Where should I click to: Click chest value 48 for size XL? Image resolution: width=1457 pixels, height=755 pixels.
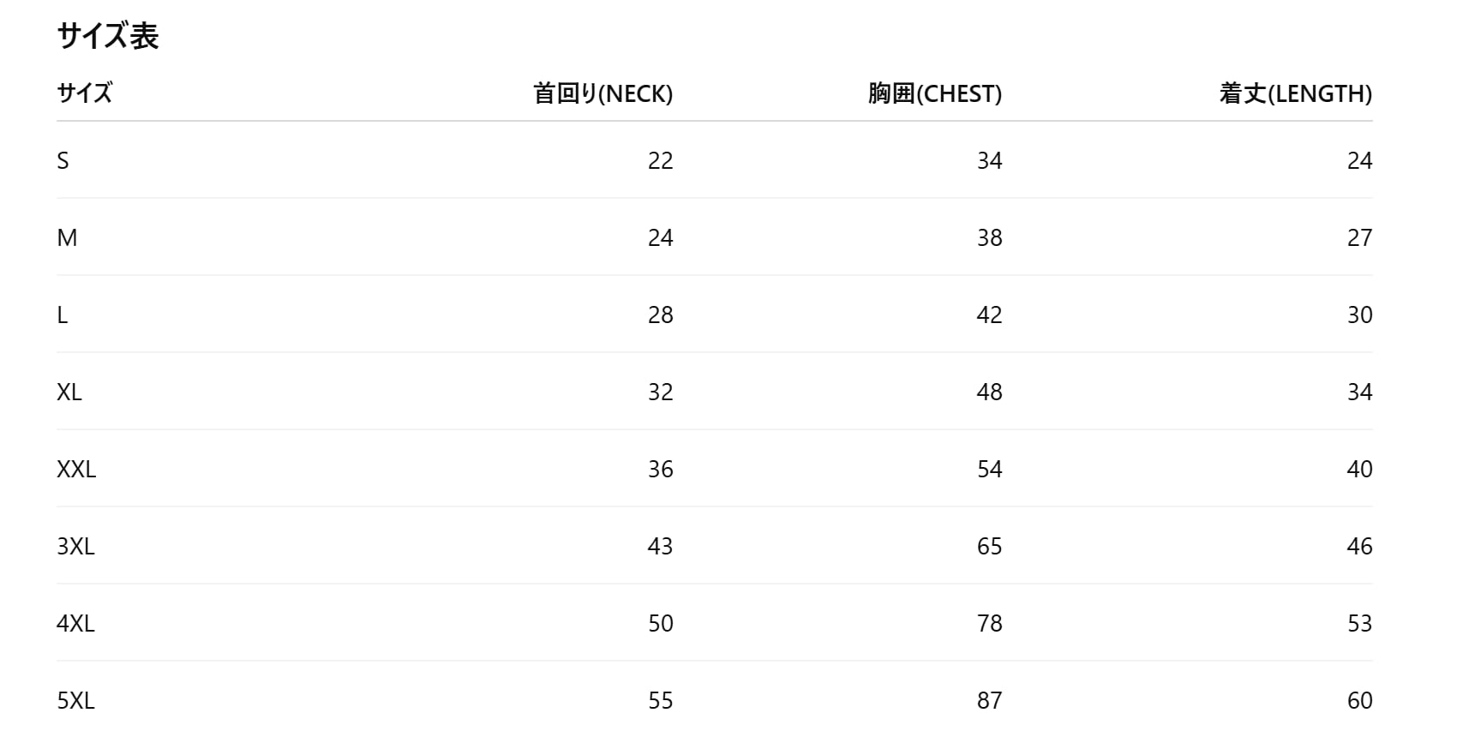pos(989,392)
